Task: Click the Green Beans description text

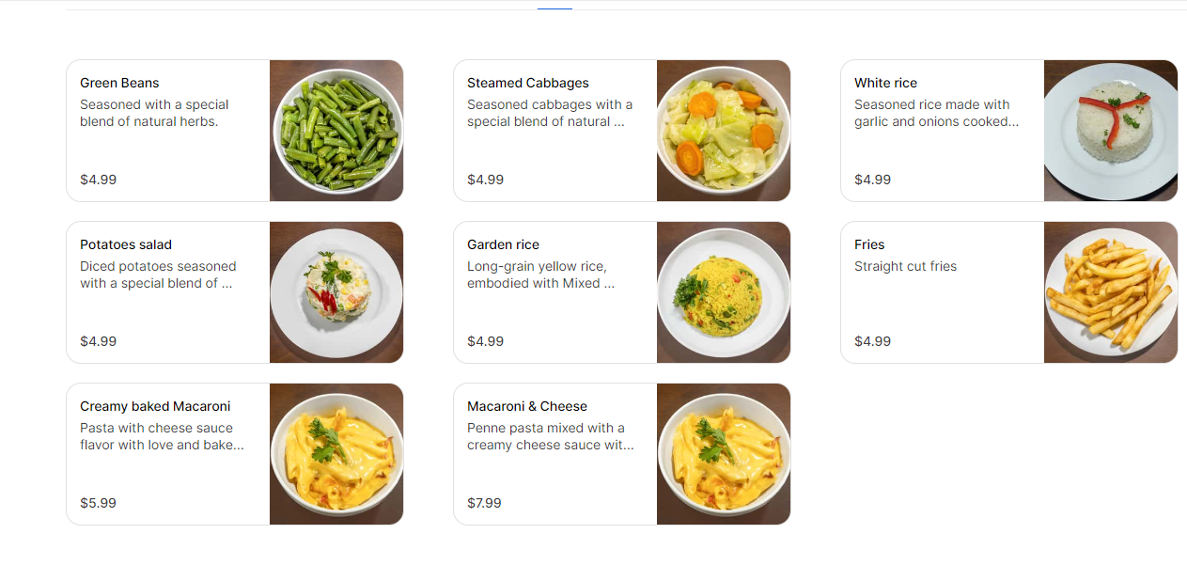Action: (154, 113)
